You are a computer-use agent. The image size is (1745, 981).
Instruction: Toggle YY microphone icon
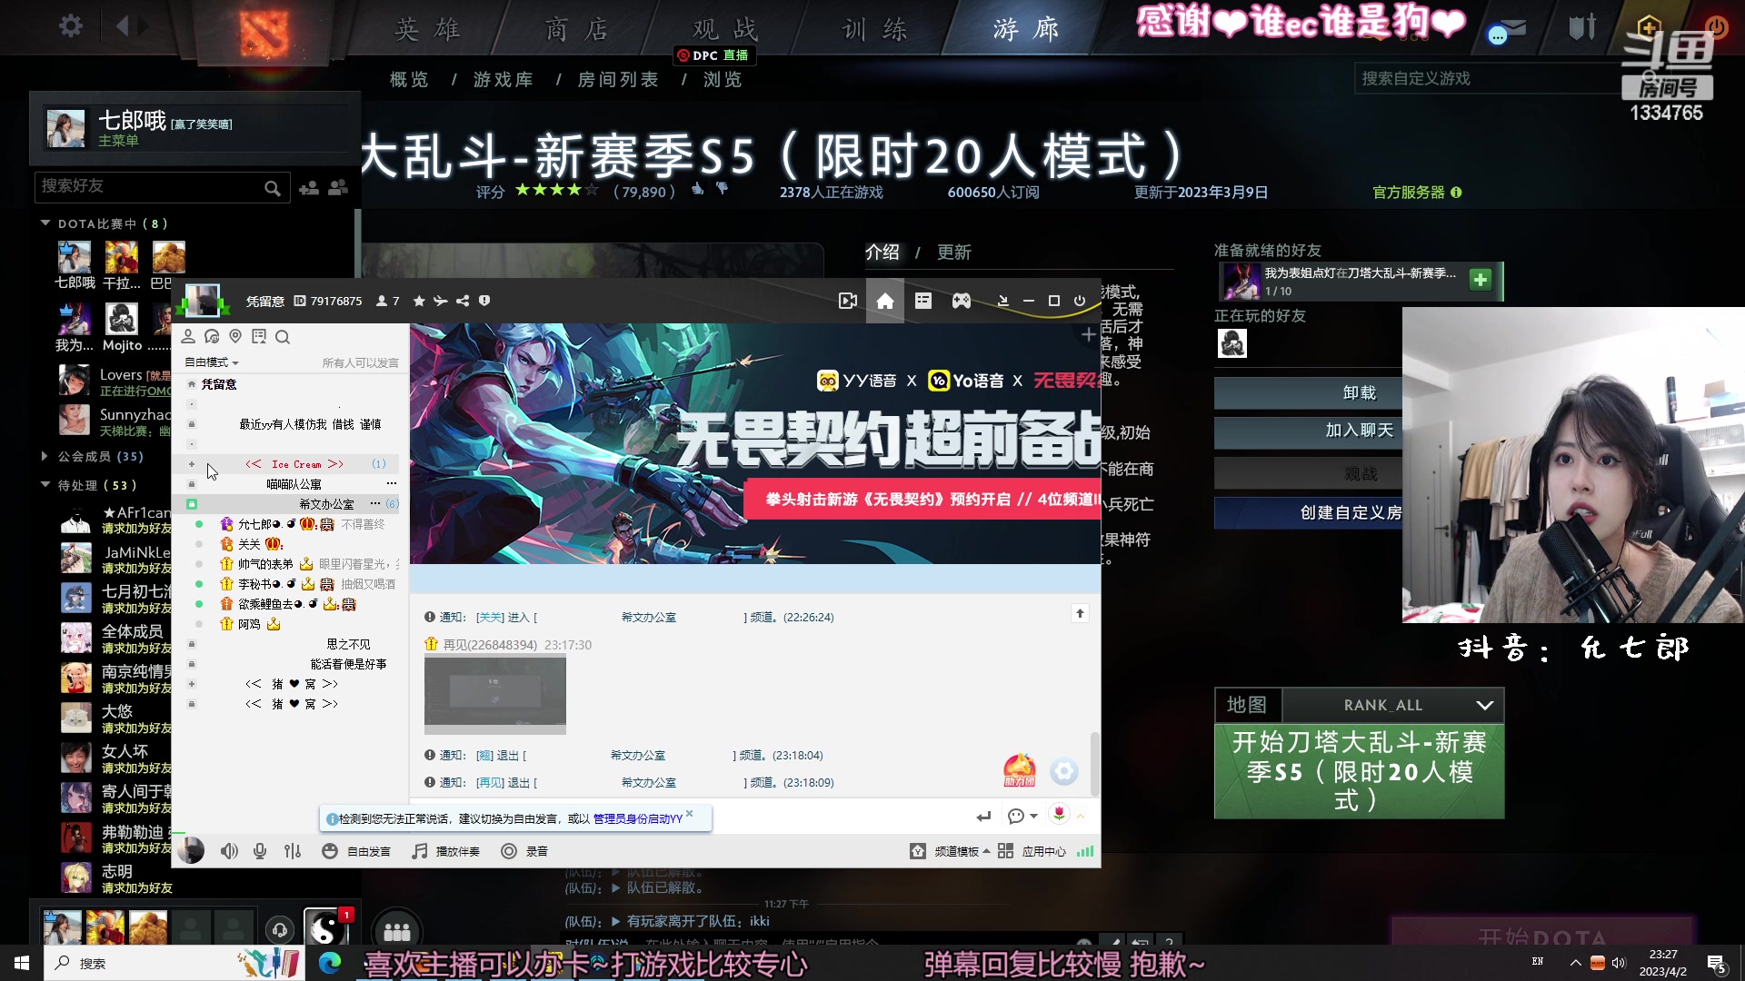260,851
